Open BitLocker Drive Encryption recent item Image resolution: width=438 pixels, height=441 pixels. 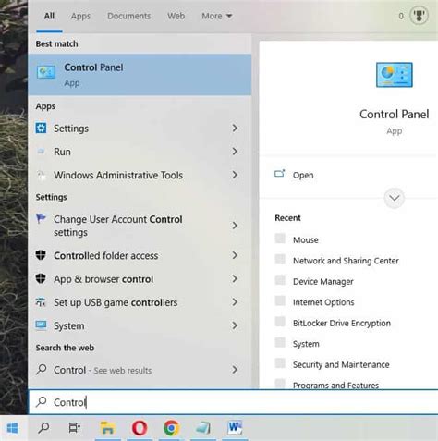[342, 323]
